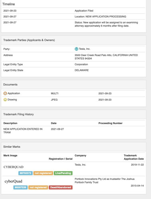Viewport: 151px width, 199px height.
Task: Click the Similar Marks section heading
Action: tap(12, 147)
